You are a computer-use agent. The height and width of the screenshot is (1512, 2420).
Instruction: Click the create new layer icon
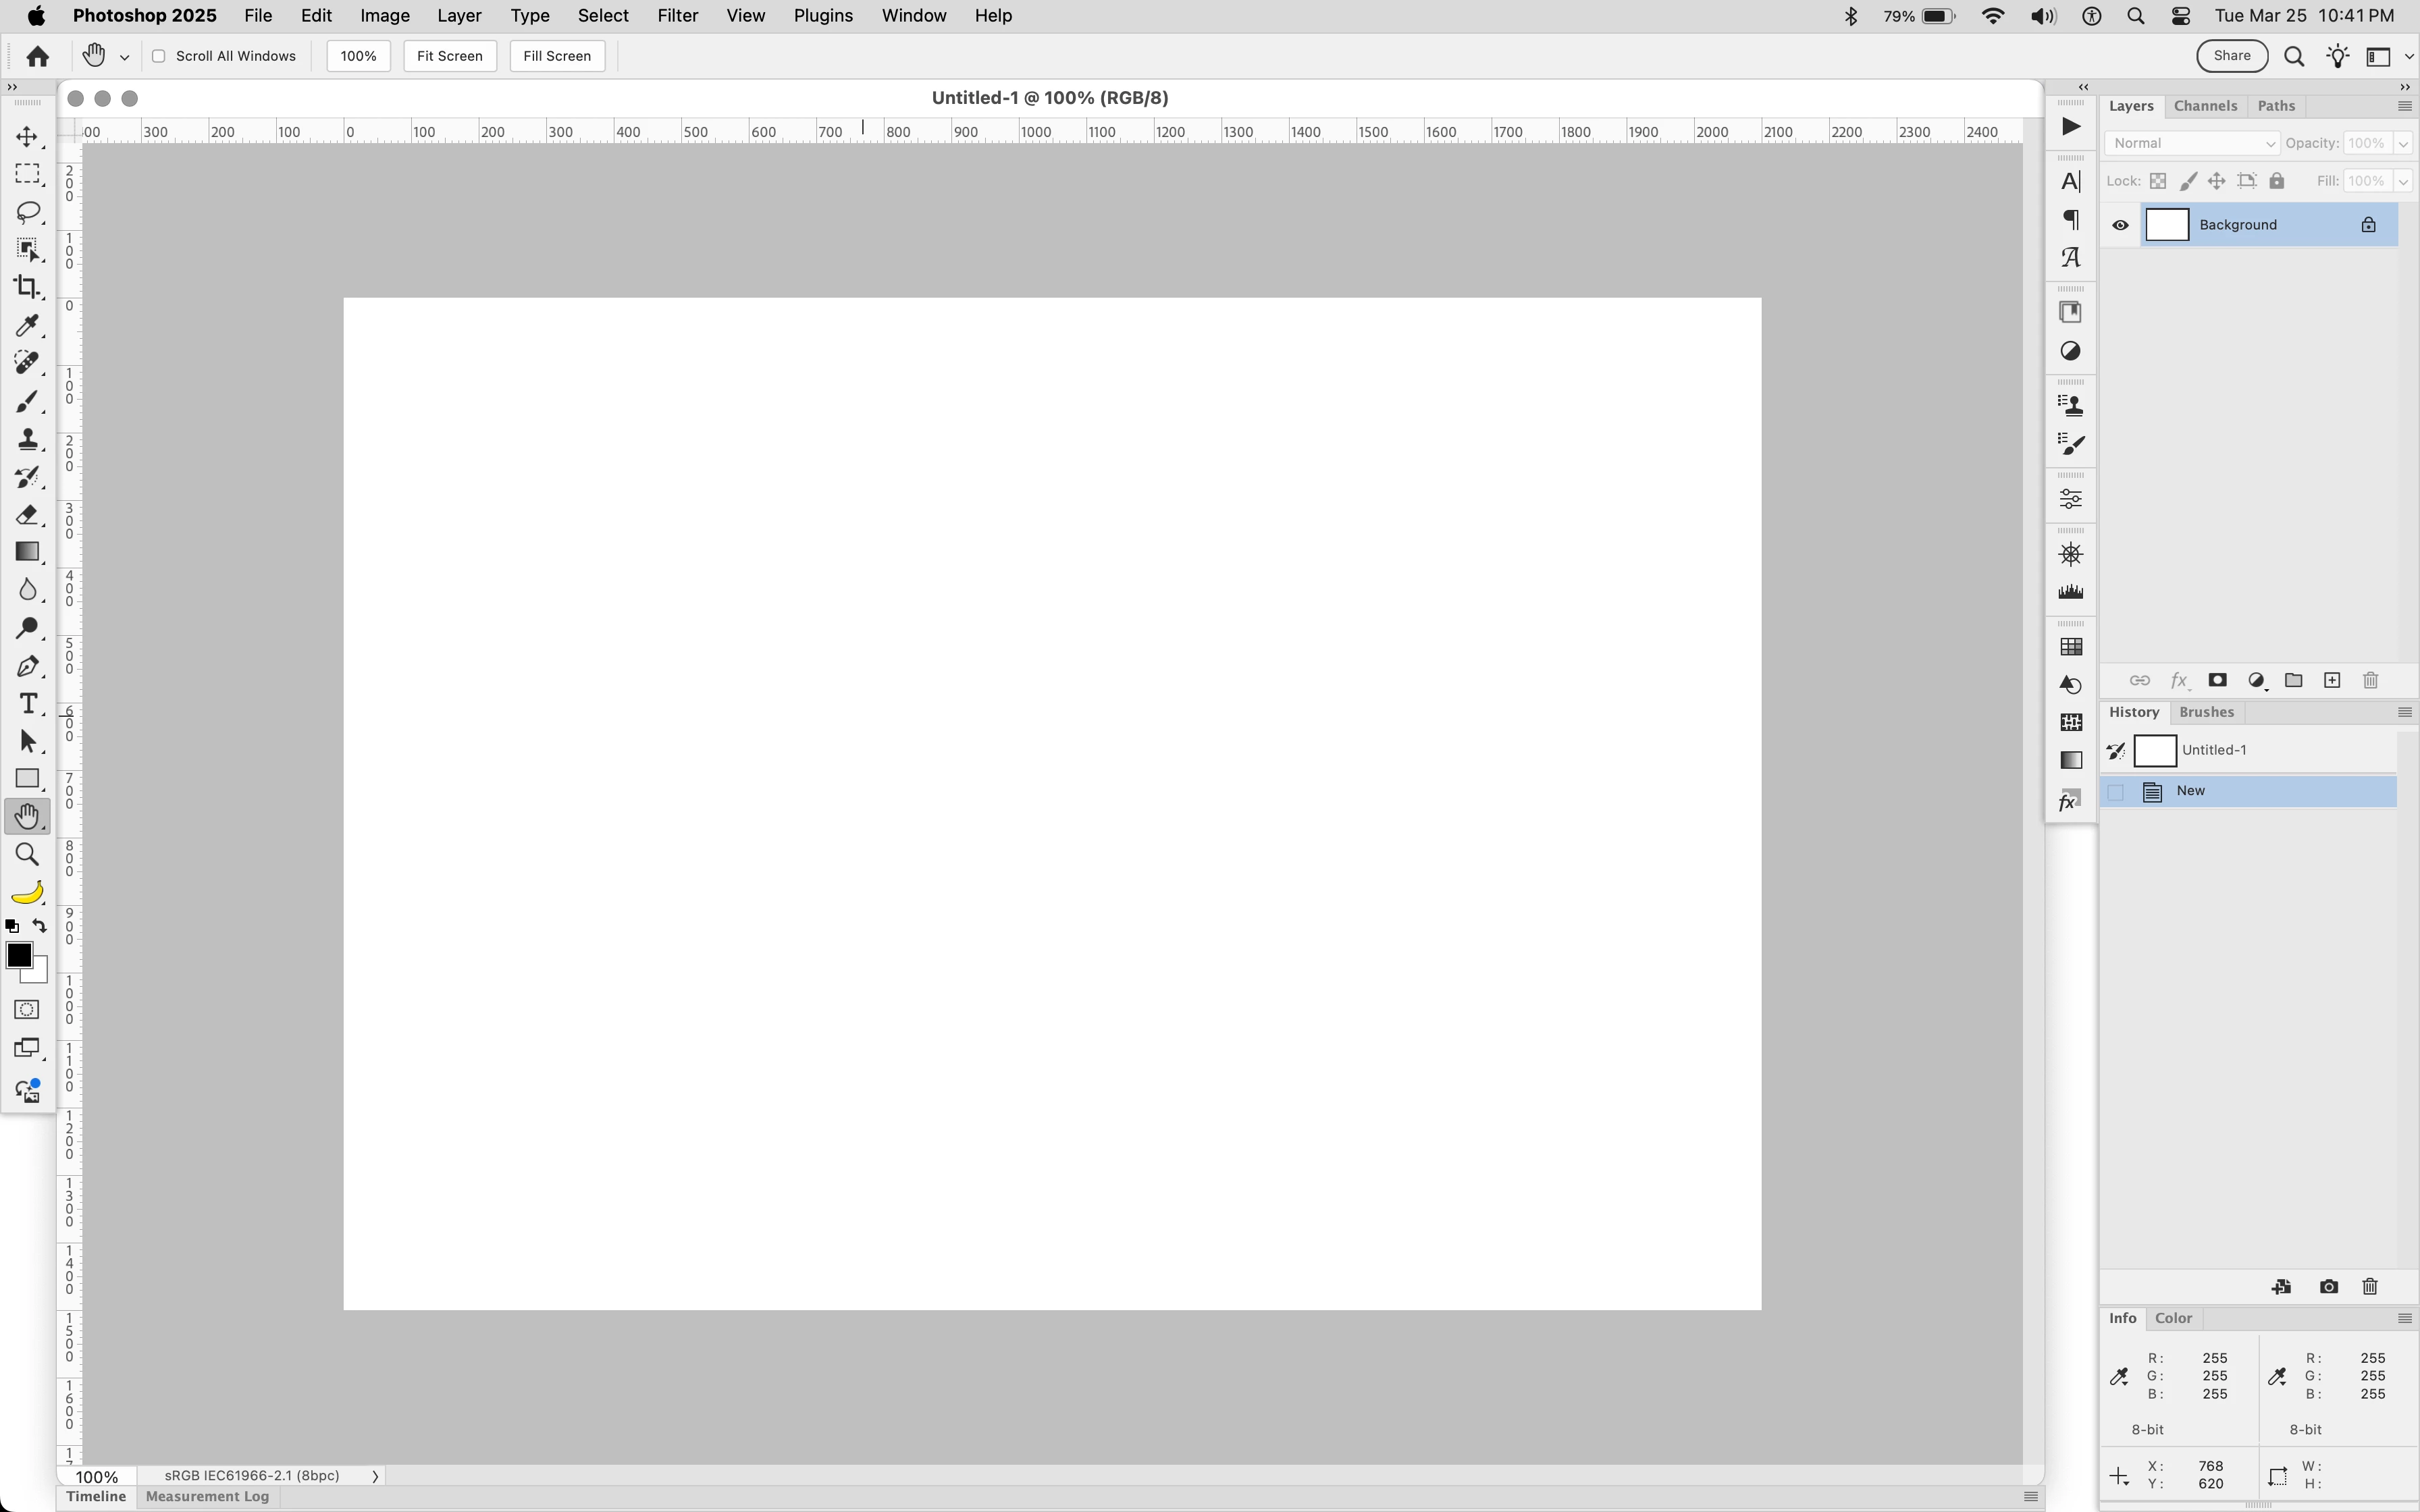(2332, 681)
